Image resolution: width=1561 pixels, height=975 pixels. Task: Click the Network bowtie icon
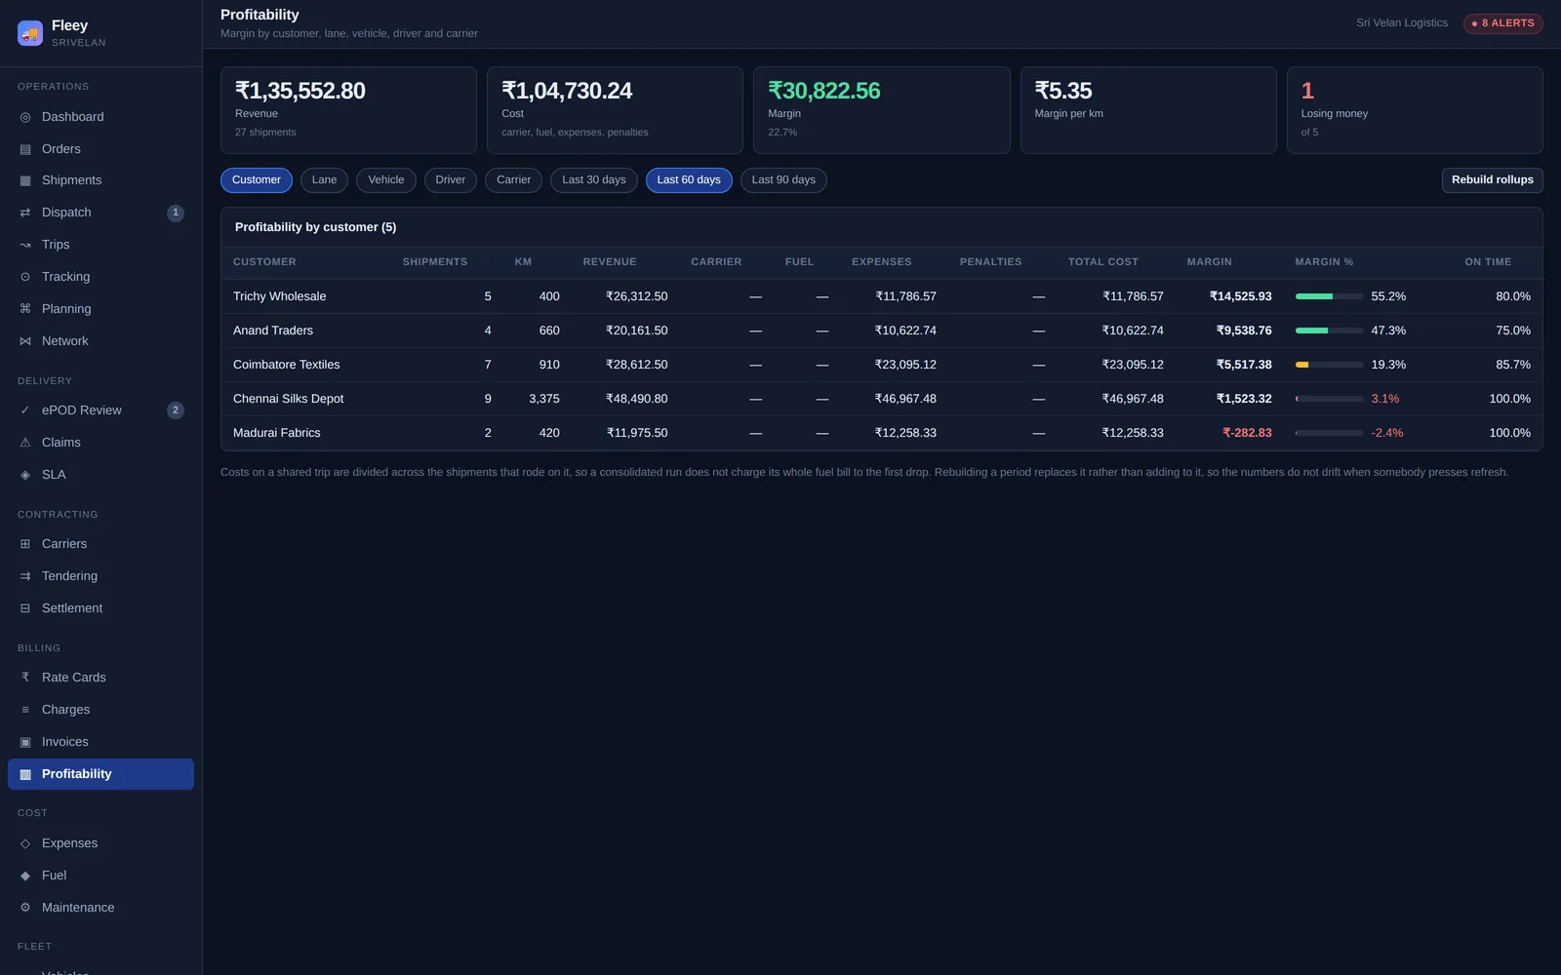25,341
